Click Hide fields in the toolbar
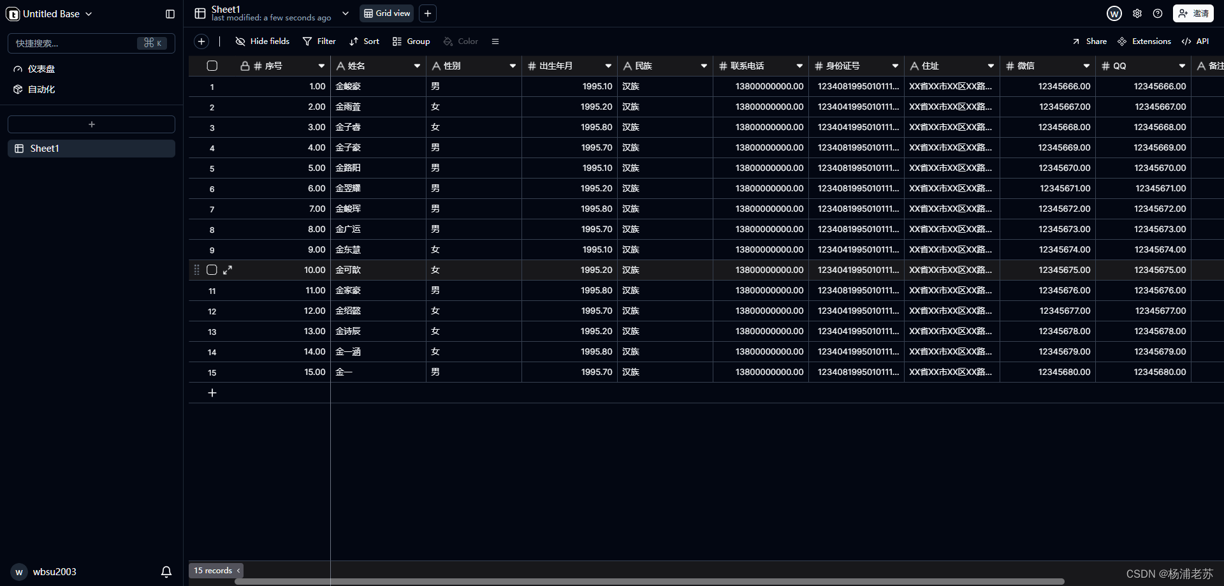 pos(263,41)
